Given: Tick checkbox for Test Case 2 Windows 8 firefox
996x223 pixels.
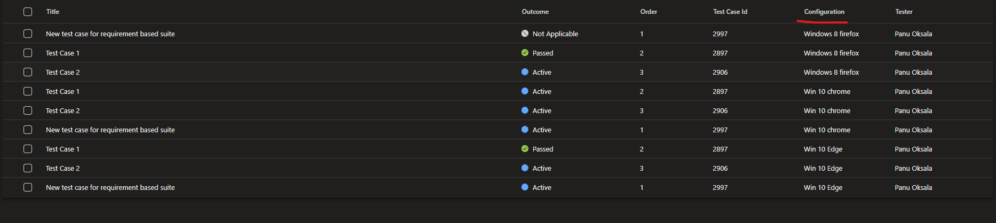Looking at the screenshot, I should [28, 72].
